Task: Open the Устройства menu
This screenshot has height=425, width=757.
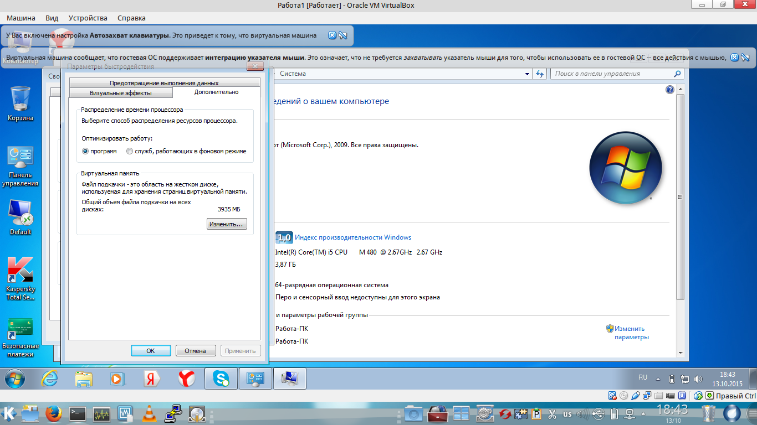Action: point(88,18)
